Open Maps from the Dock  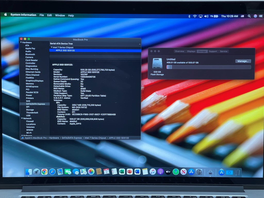[83, 172]
